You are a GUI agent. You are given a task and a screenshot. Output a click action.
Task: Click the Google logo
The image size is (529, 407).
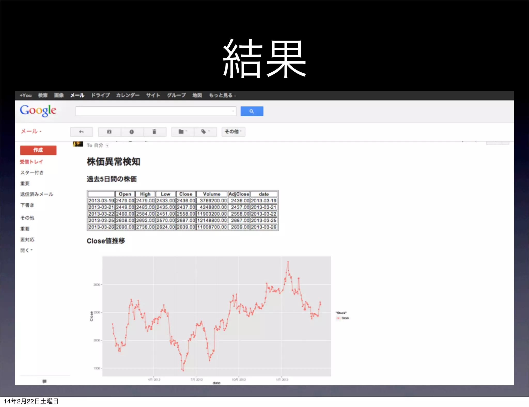(x=38, y=111)
